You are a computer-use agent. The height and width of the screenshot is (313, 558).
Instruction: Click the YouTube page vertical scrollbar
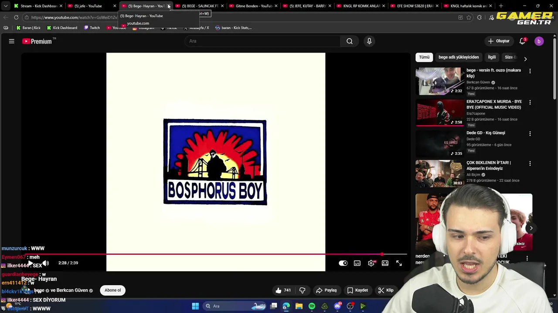coord(555,70)
